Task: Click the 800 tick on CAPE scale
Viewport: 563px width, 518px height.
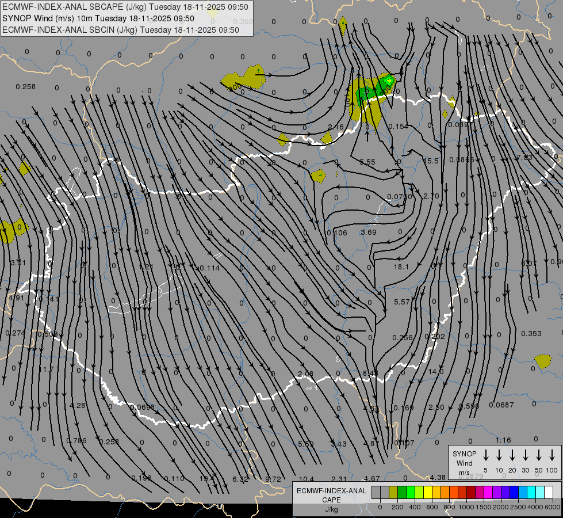Action: click(x=449, y=507)
